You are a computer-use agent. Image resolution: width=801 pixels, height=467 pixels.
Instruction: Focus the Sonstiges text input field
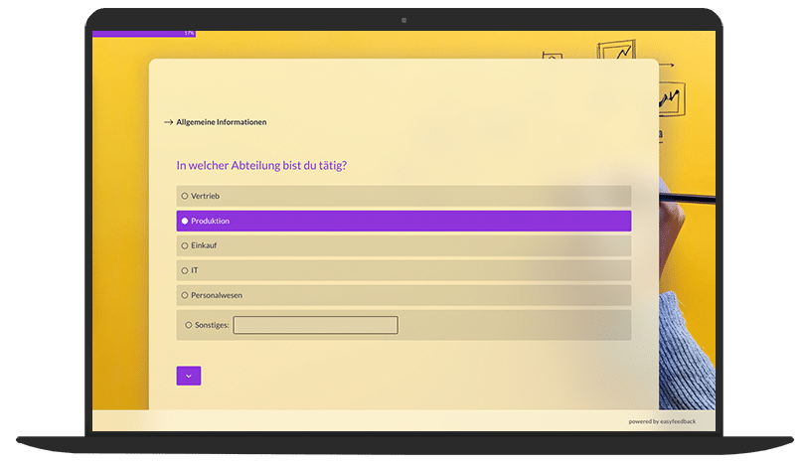pos(315,325)
